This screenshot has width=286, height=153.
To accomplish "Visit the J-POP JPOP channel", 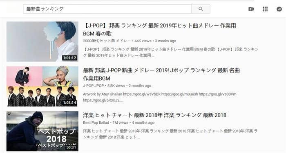I will coord(94,86).
